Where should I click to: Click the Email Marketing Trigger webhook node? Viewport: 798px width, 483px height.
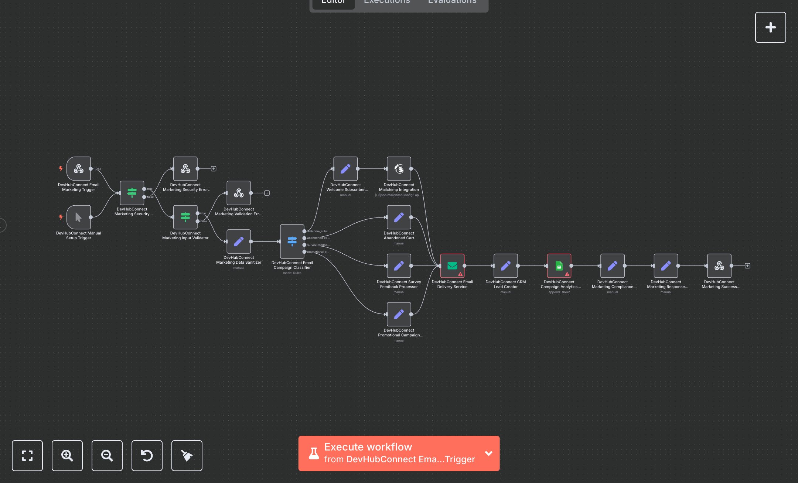78,169
